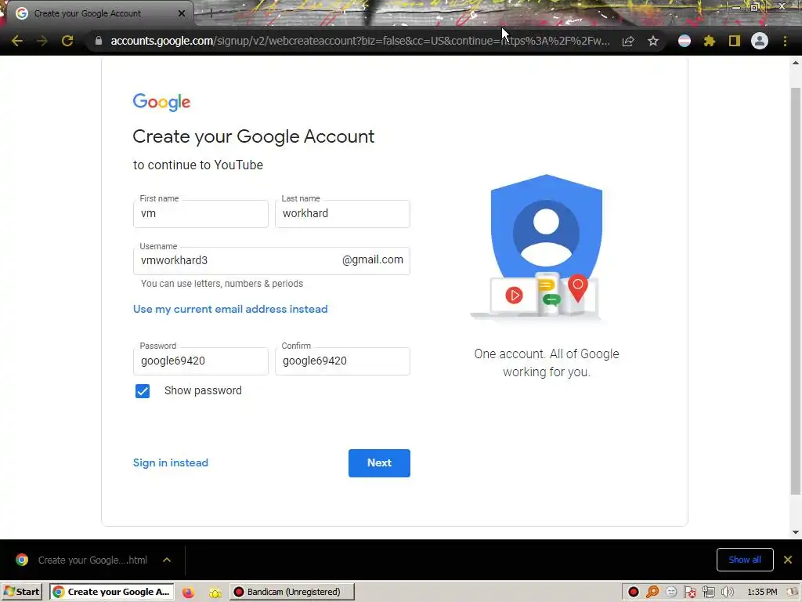The height and width of the screenshot is (602, 802).
Task: Click the lock icon in address bar
Action: pos(98,41)
